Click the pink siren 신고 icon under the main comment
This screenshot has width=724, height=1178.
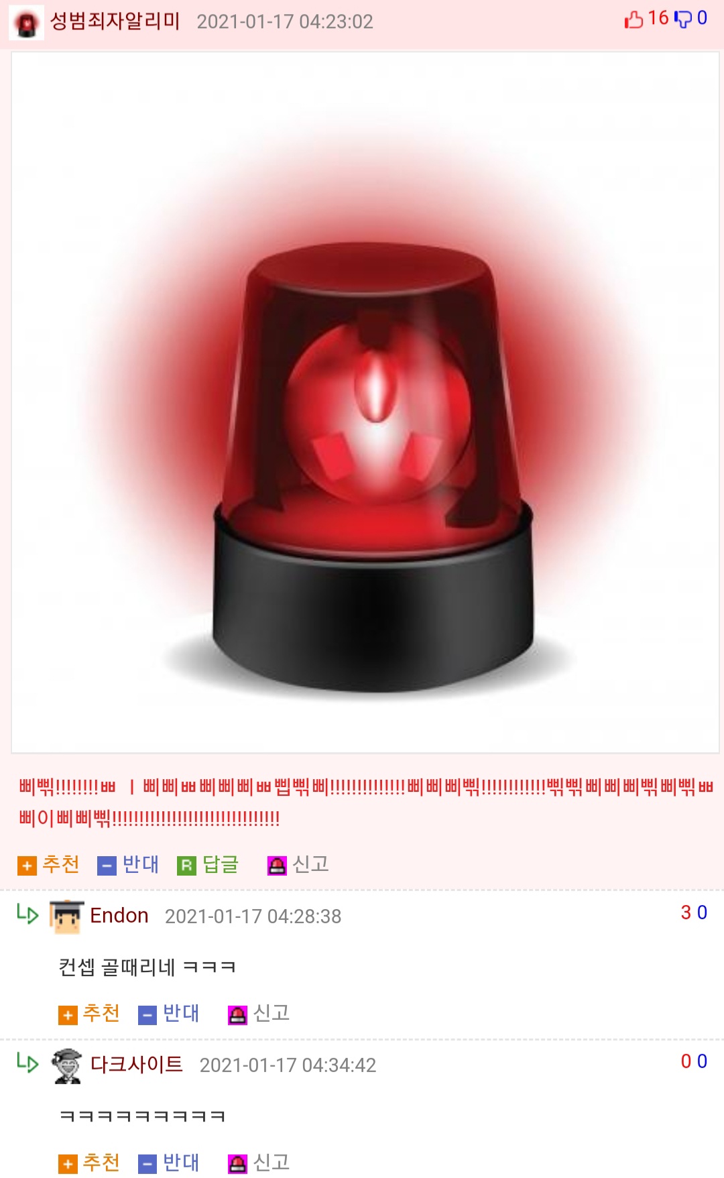click(277, 866)
